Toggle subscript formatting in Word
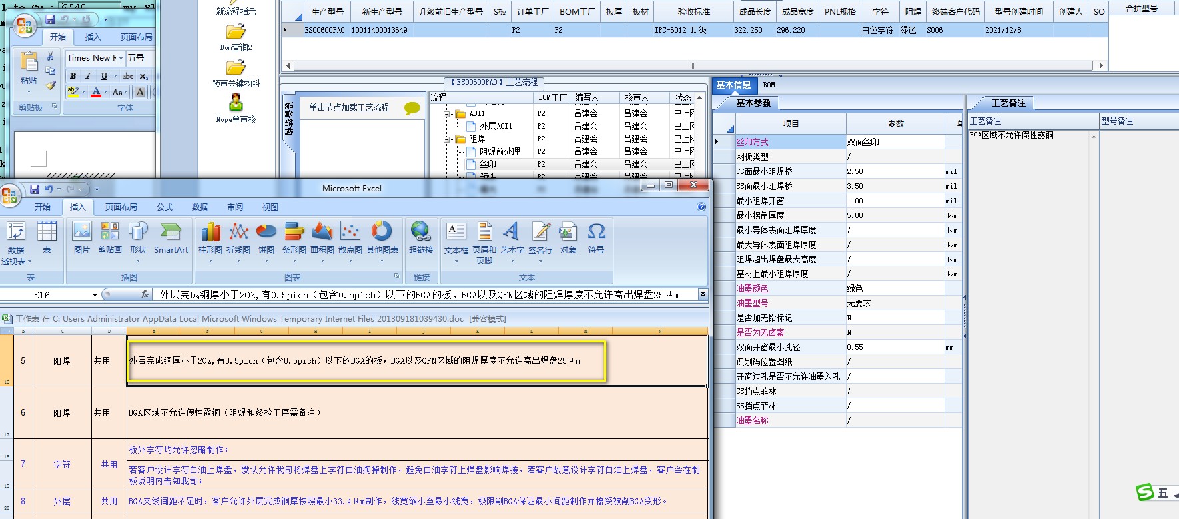This screenshot has width=1179, height=519. coord(143,76)
